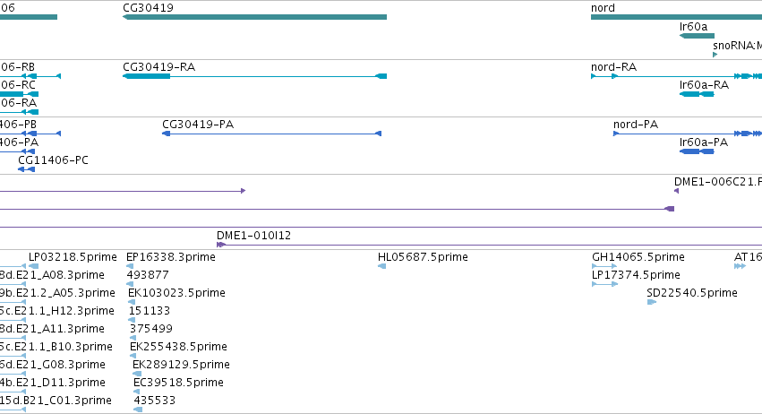The width and height of the screenshot is (762, 414).
Task: Select the CG30419-RA transcript
Action: 254,76
